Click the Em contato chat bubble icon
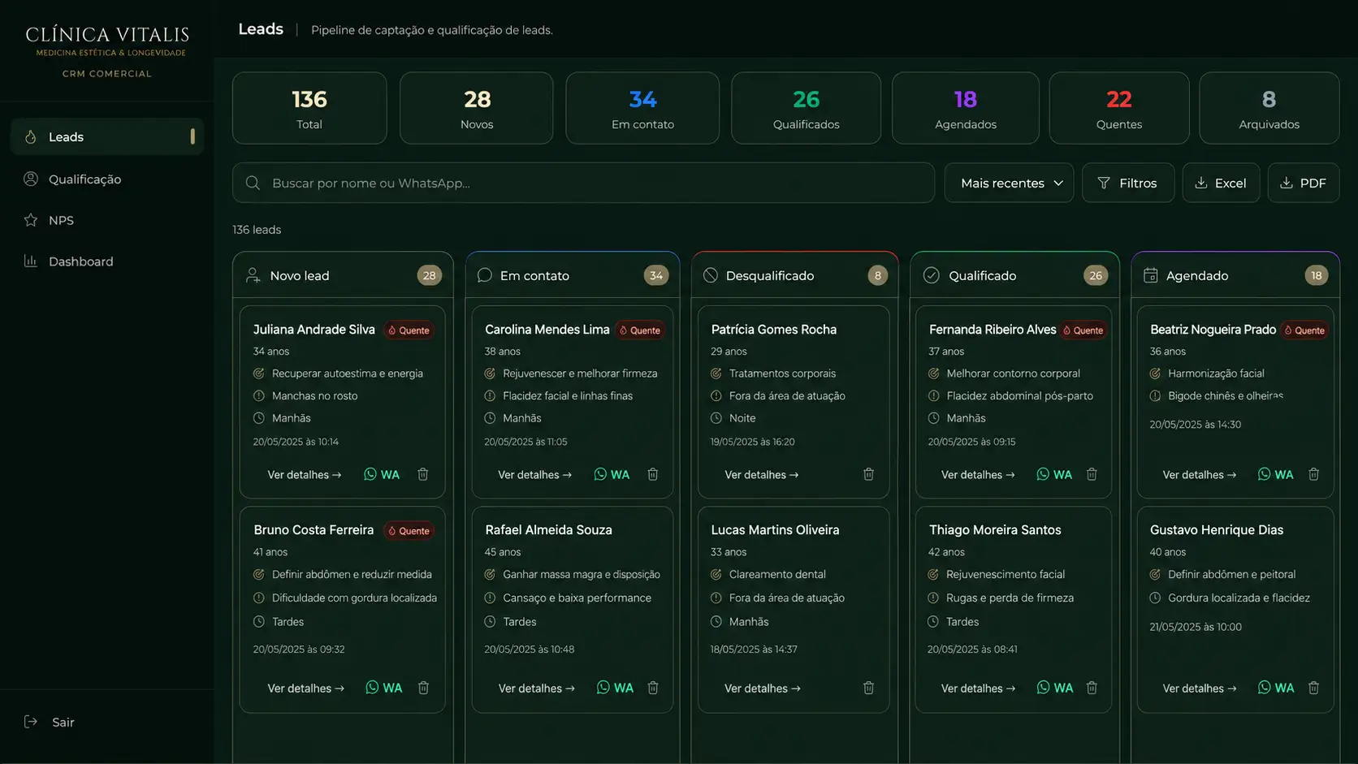This screenshot has height=764, width=1358. point(485,275)
